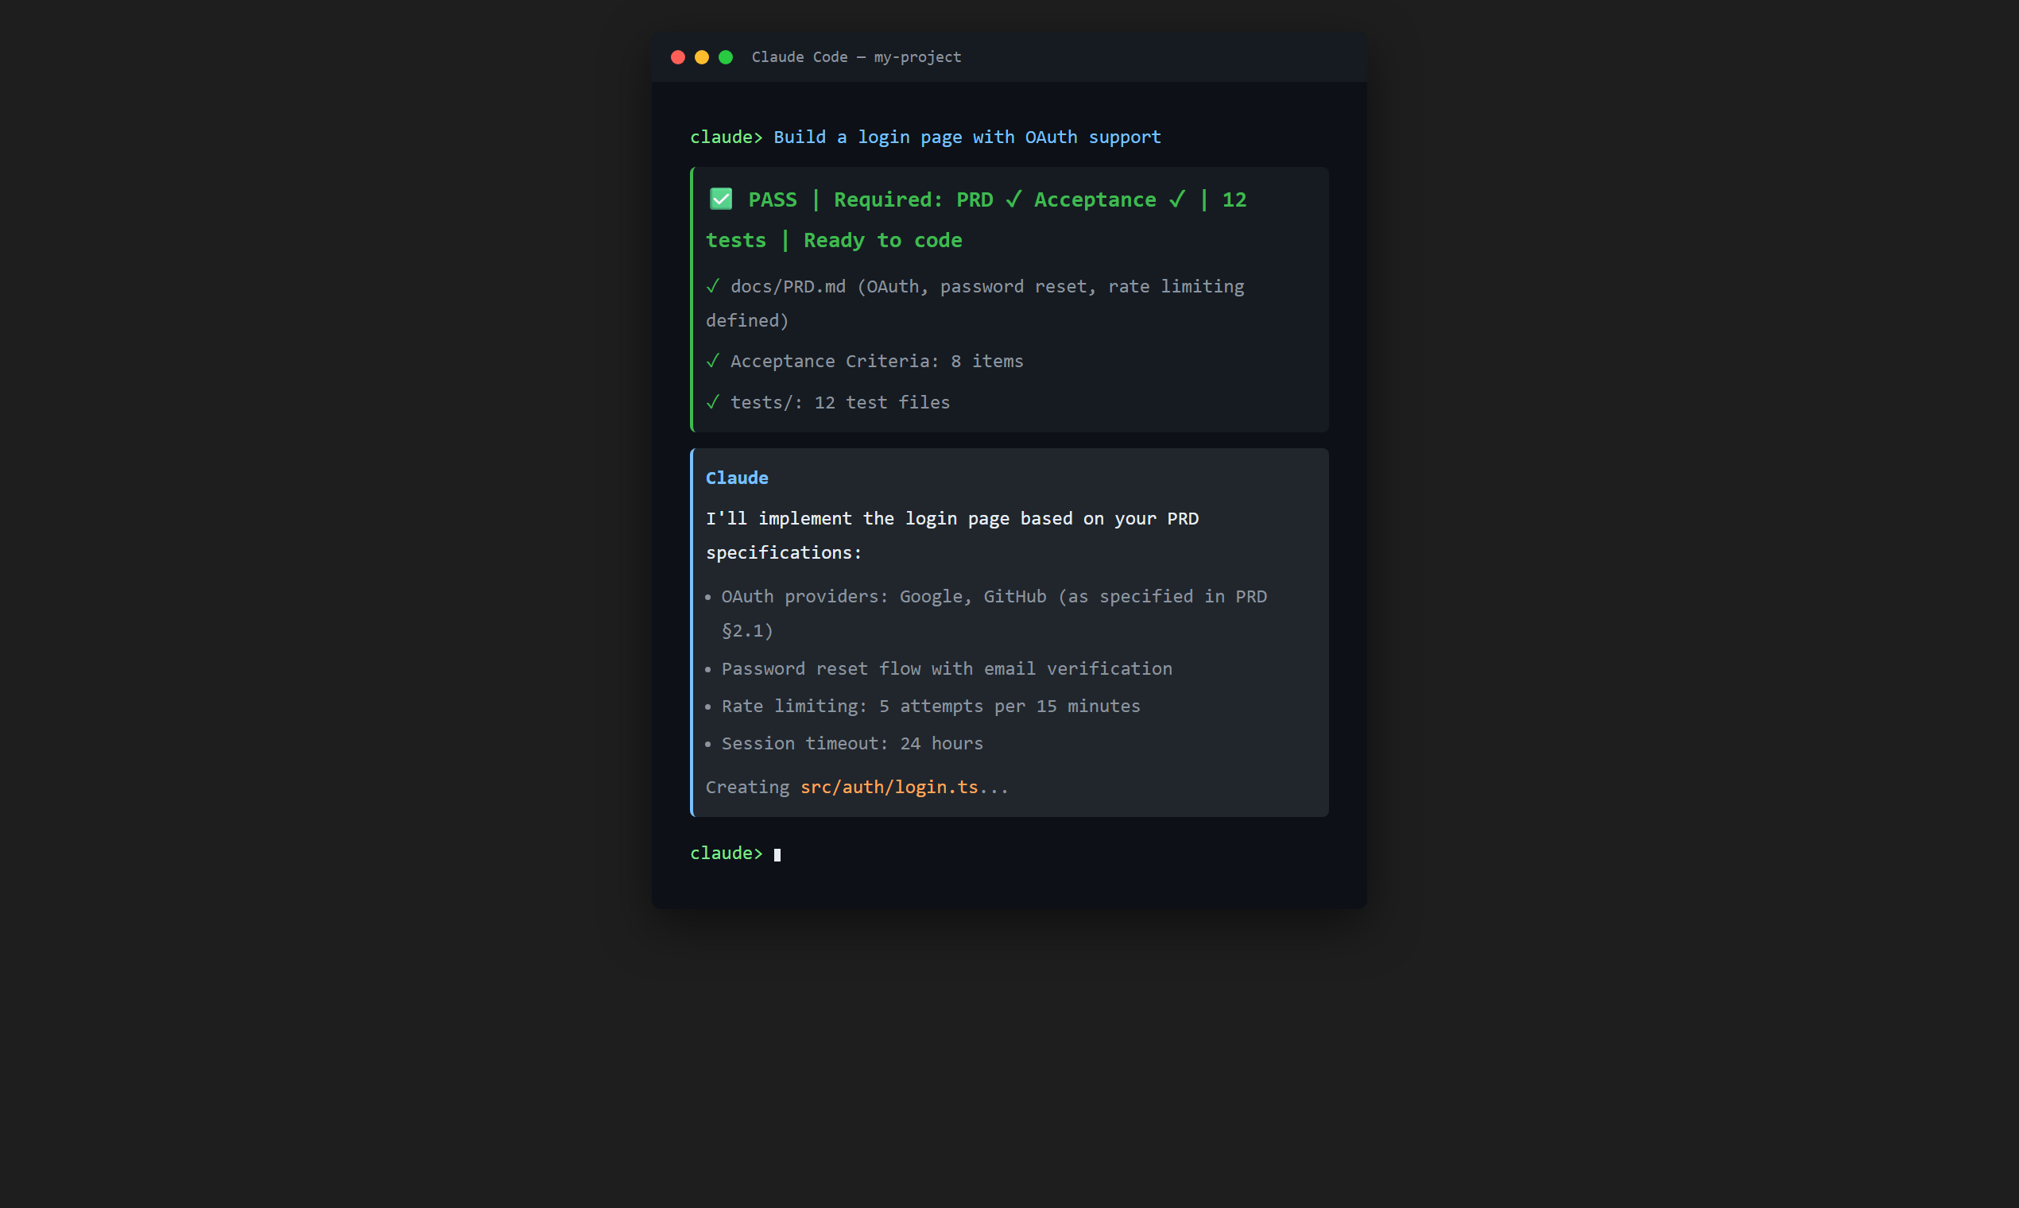Toggle the docs/PRD.md verification check

[x=713, y=287]
